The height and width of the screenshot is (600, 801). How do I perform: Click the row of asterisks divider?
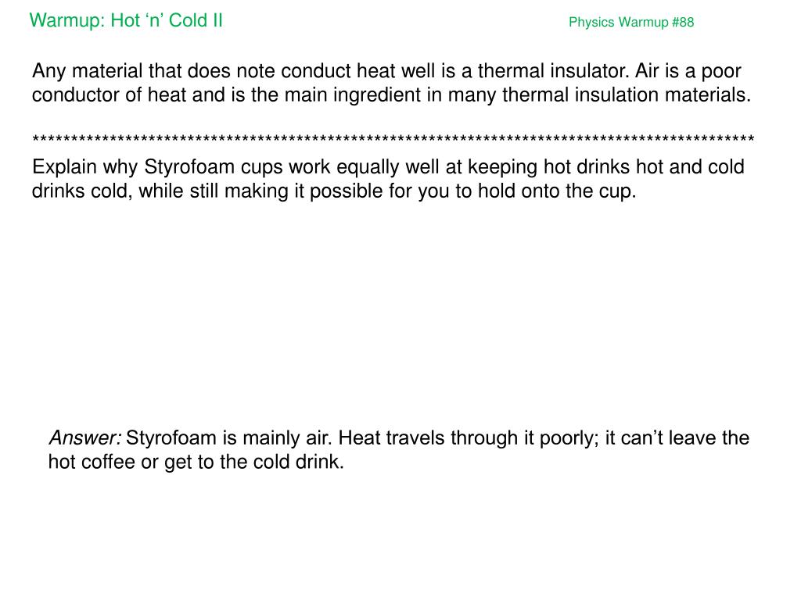pos(393,141)
